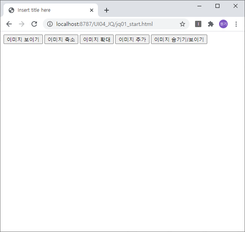245x232 pixels.
Task: Click the '이미지 보이기' button
Action: (23, 39)
